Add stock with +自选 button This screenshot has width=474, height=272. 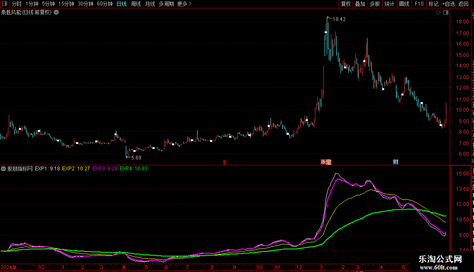448,4
